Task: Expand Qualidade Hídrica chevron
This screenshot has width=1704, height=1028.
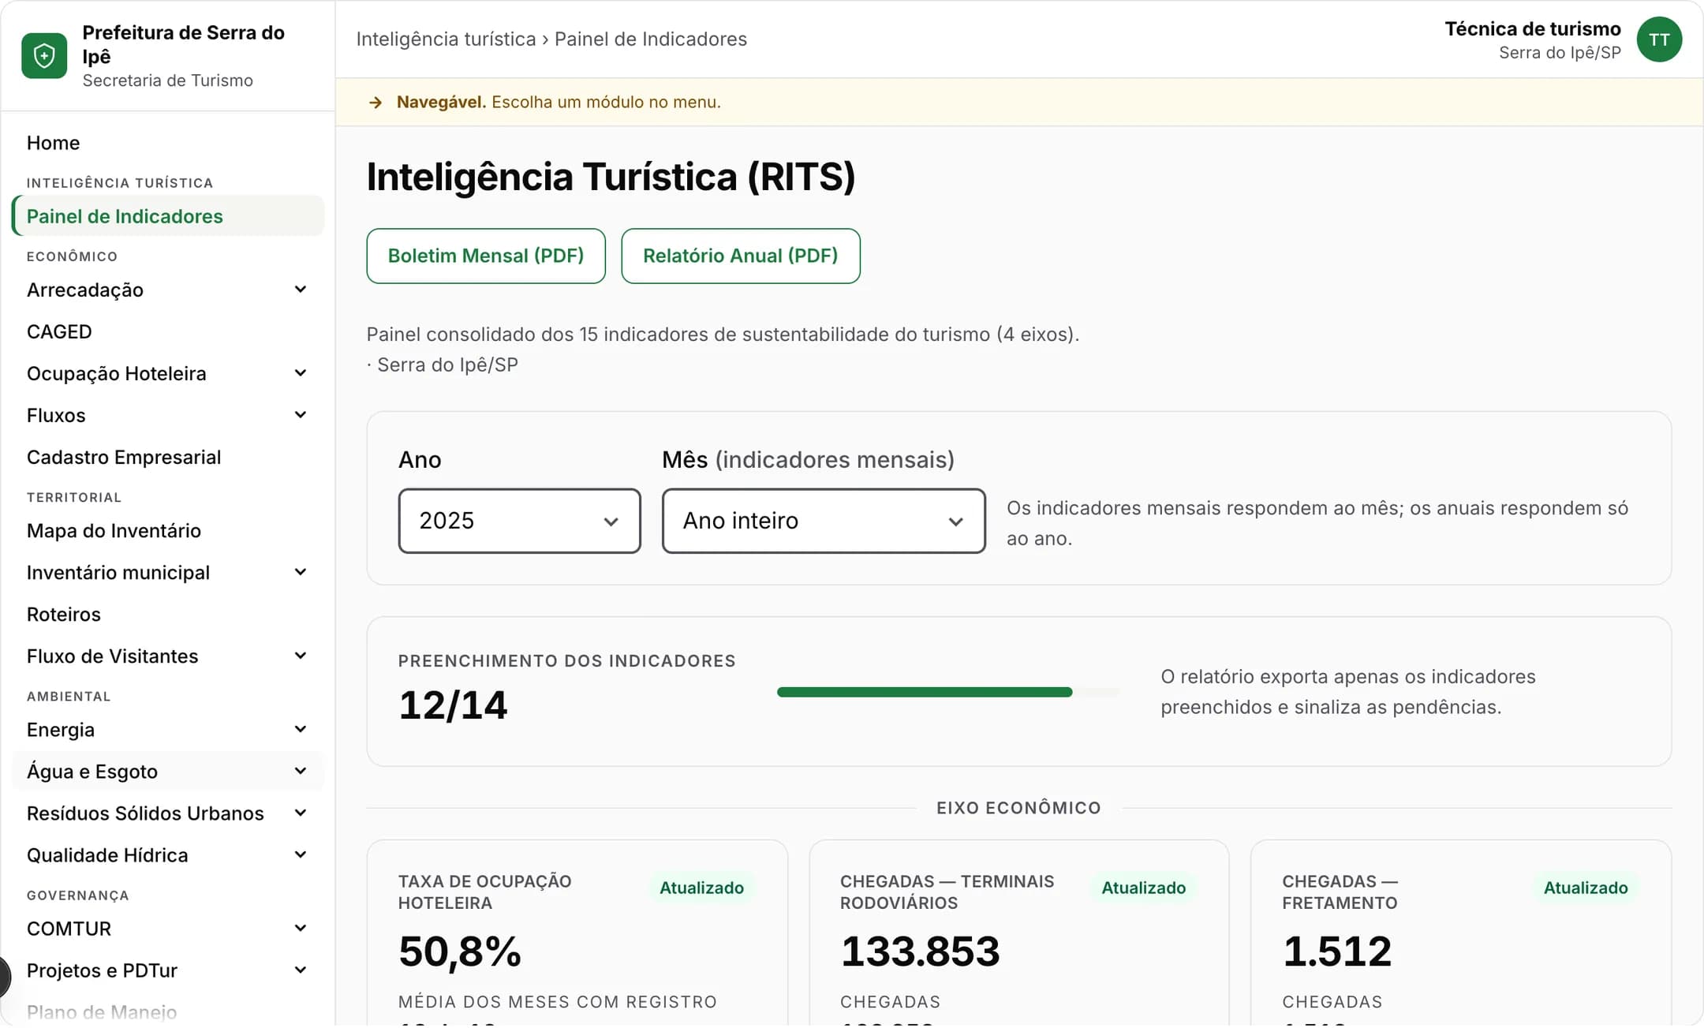Action: (301, 854)
